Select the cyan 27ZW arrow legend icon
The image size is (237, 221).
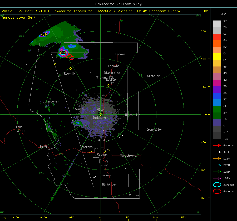click(217, 165)
